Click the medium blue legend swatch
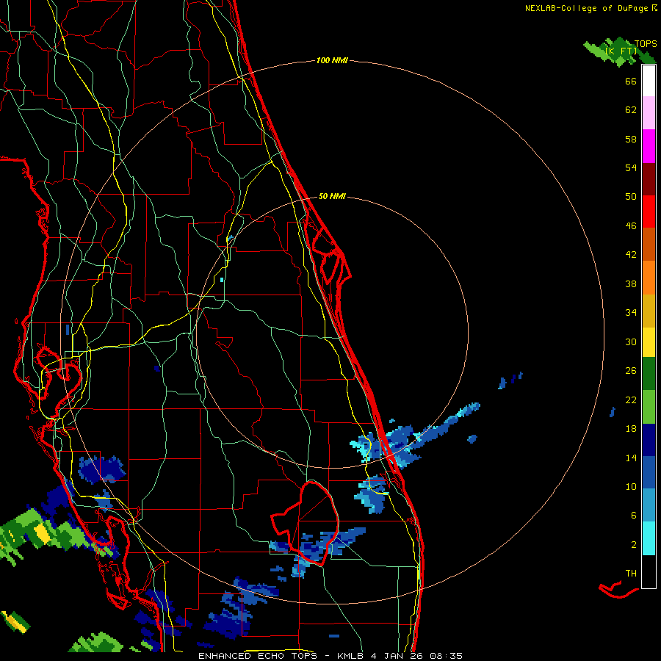This screenshot has width=661, height=661. [x=649, y=473]
